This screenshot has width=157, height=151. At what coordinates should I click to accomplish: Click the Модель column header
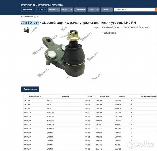point(65,96)
